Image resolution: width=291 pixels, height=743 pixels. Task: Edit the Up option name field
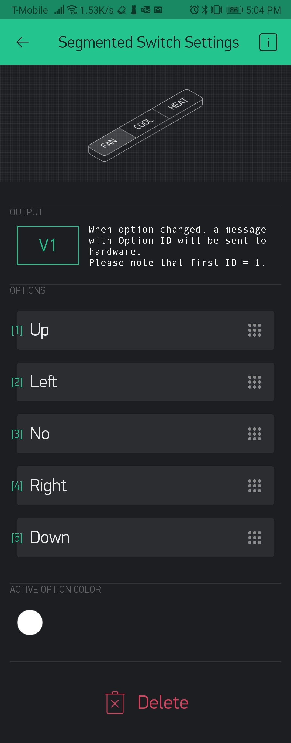[129, 330]
